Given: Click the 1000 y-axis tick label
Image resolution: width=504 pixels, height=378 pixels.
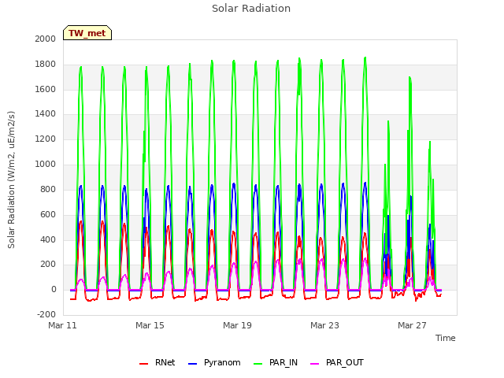Looking at the screenshot, I should (46, 165).
